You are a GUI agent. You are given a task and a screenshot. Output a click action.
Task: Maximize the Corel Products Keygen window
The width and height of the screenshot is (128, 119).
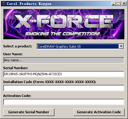click(x=119, y=4)
